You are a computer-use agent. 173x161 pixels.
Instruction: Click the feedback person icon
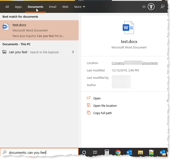[x=162, y=7]
